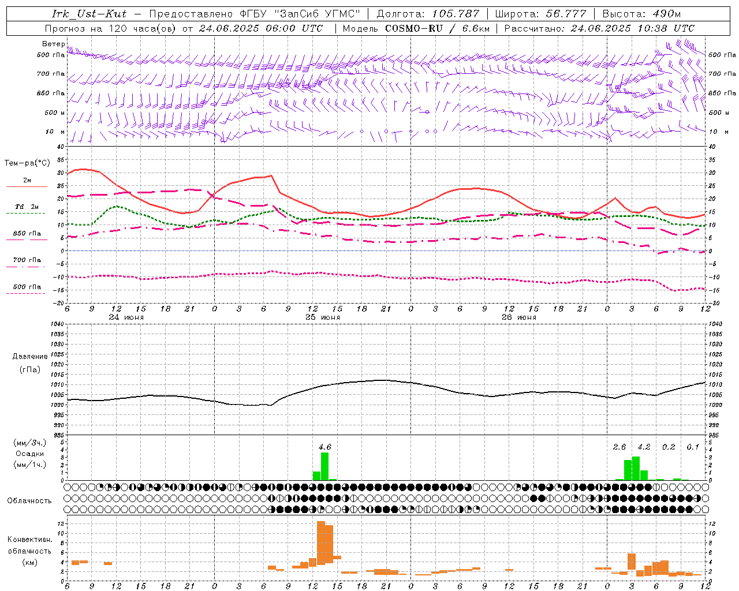Select the forecast start 24.06.2025 06:00 UTC
The width and height of the screenshot is (739, 591).
tap(260, 28)
